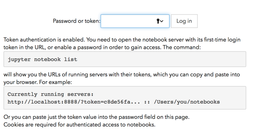
Task: Click the "::" separator in the example
Action: (147, 102)
